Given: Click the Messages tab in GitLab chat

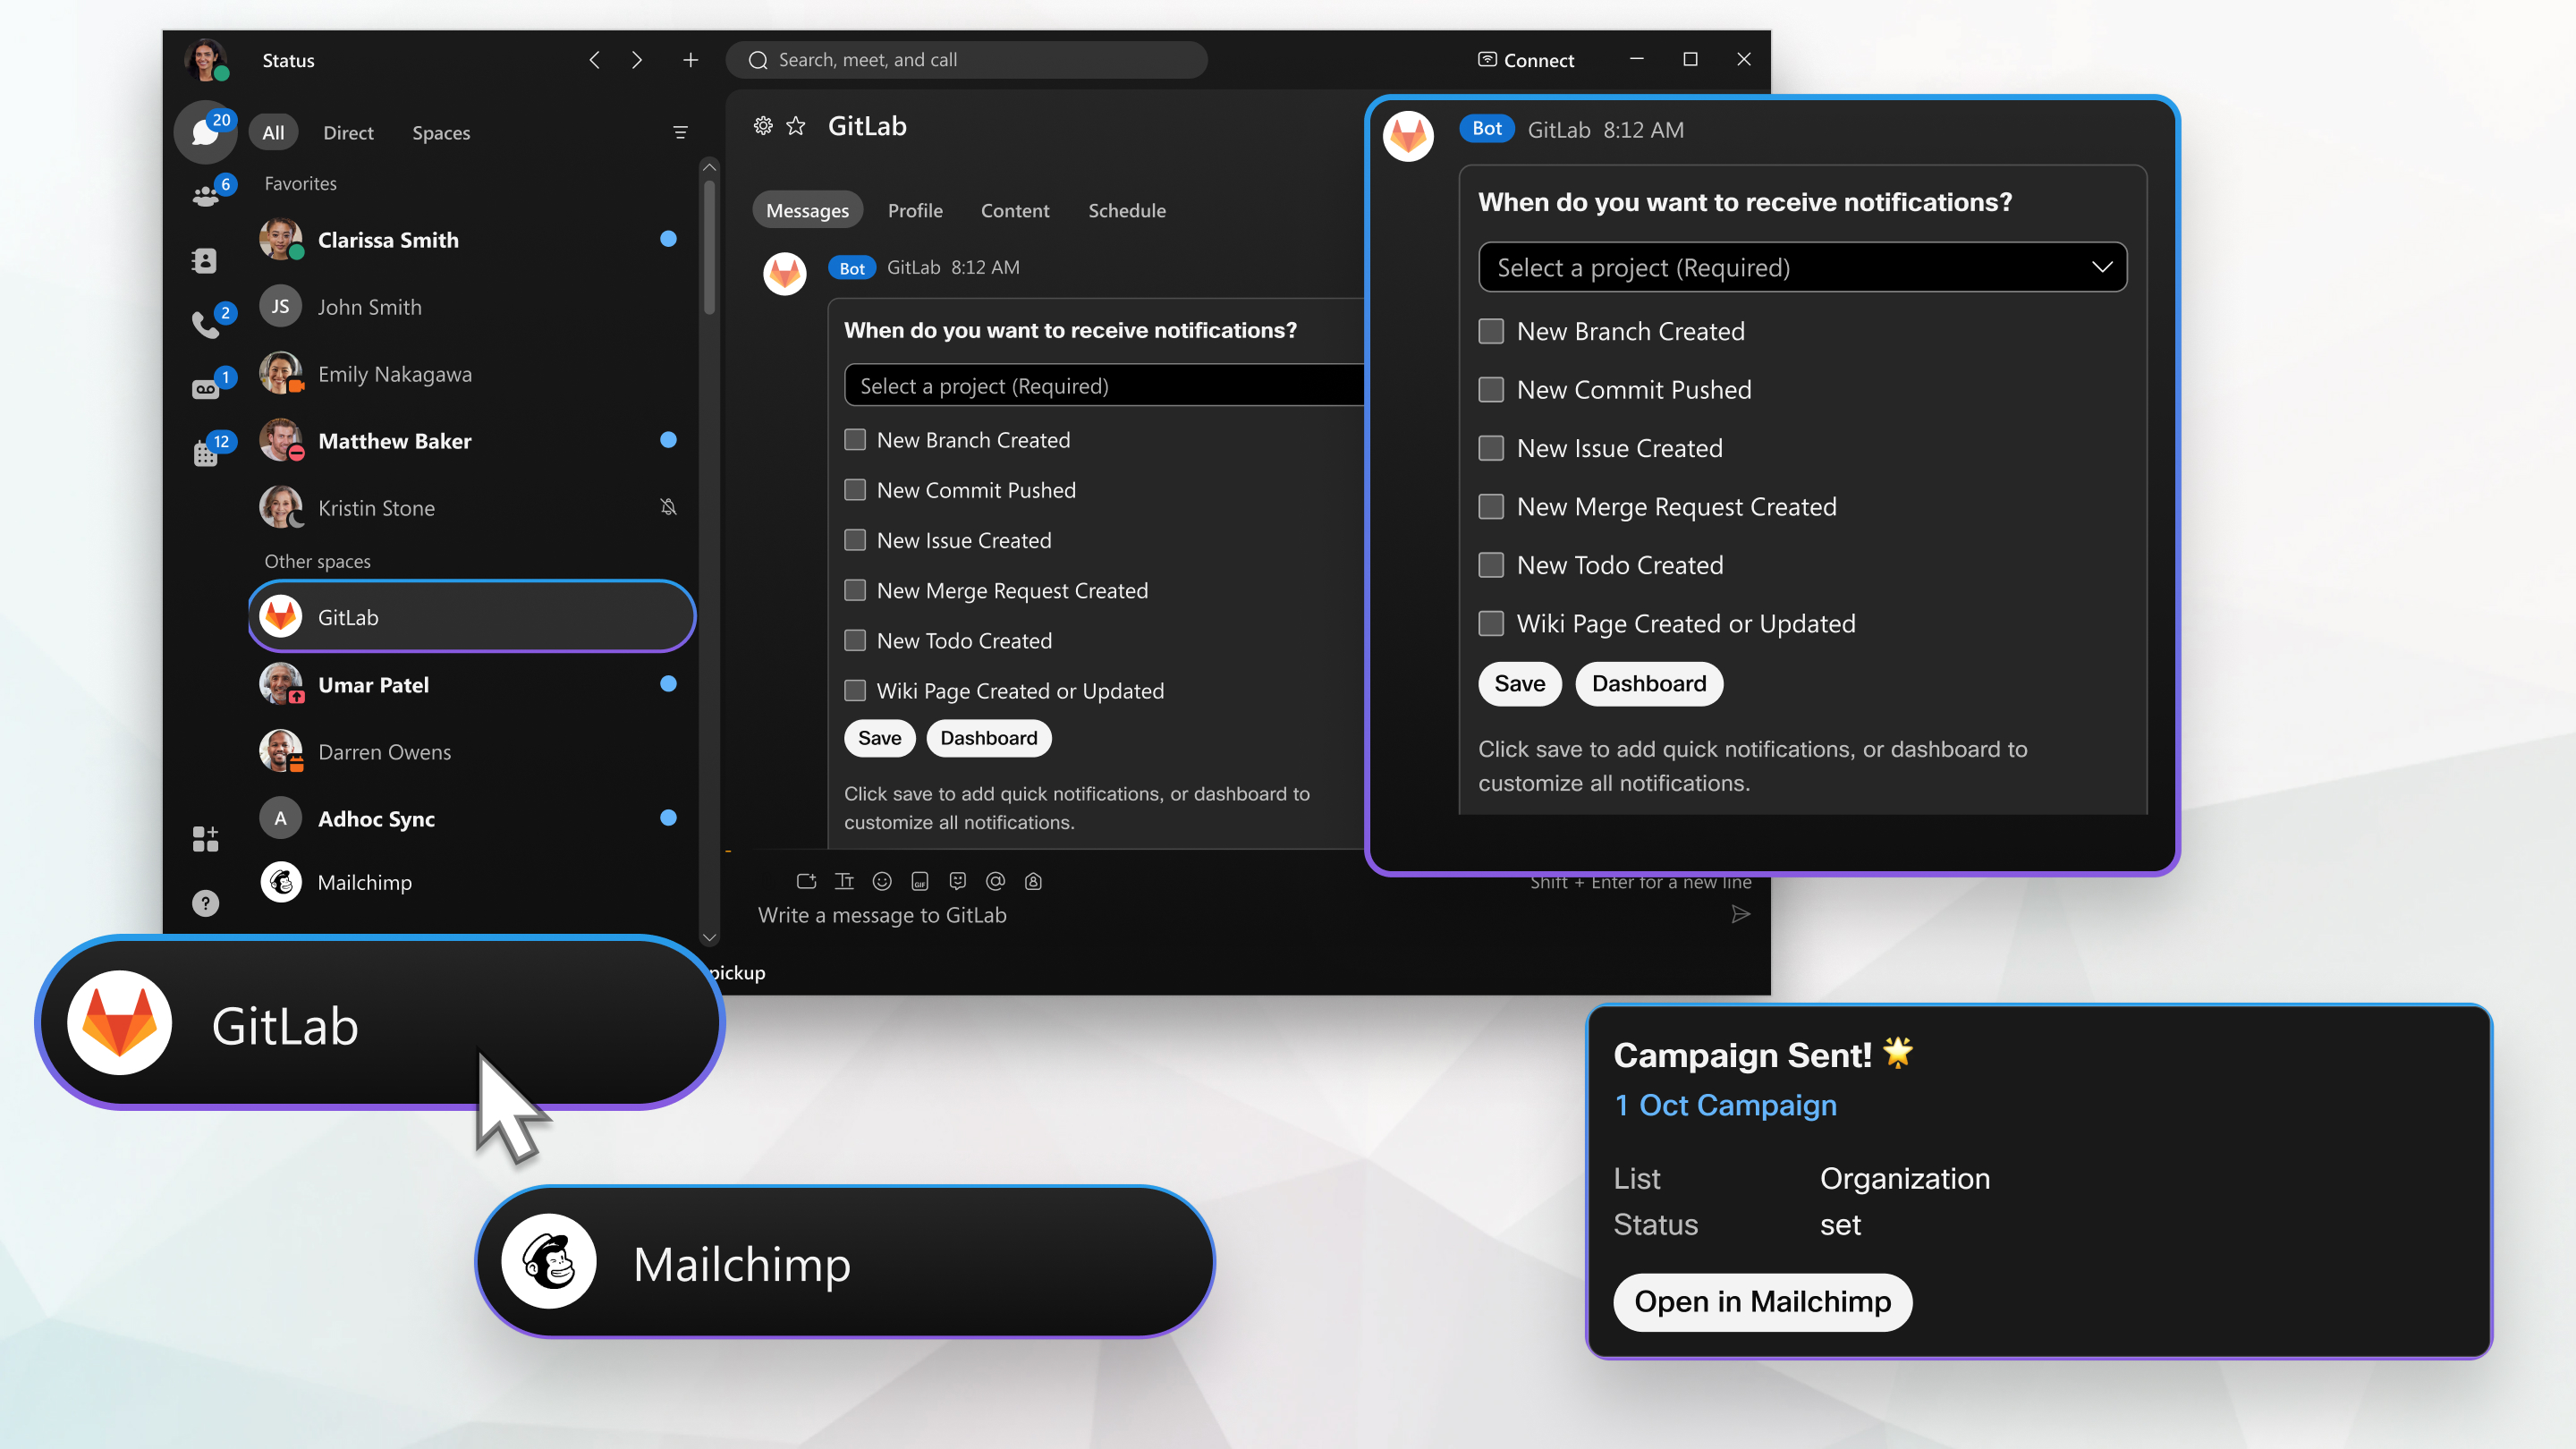Looking at the screenshot, I should point(807,208).
